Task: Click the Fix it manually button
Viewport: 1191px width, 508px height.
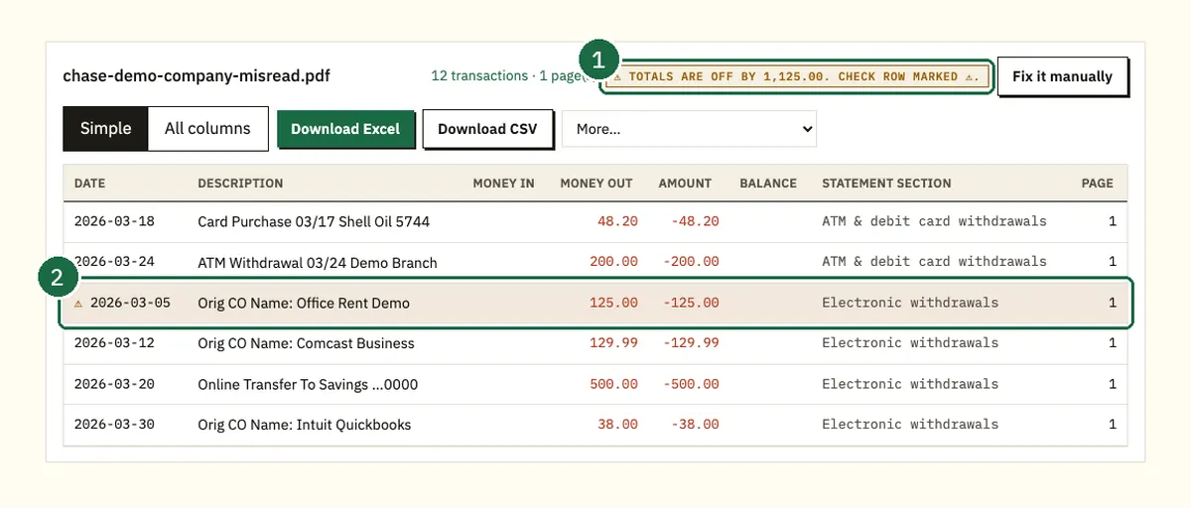Action: coord(1062,76)
